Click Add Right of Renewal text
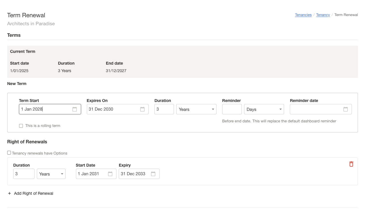This screenshot has height=214, width=366. 34,193
